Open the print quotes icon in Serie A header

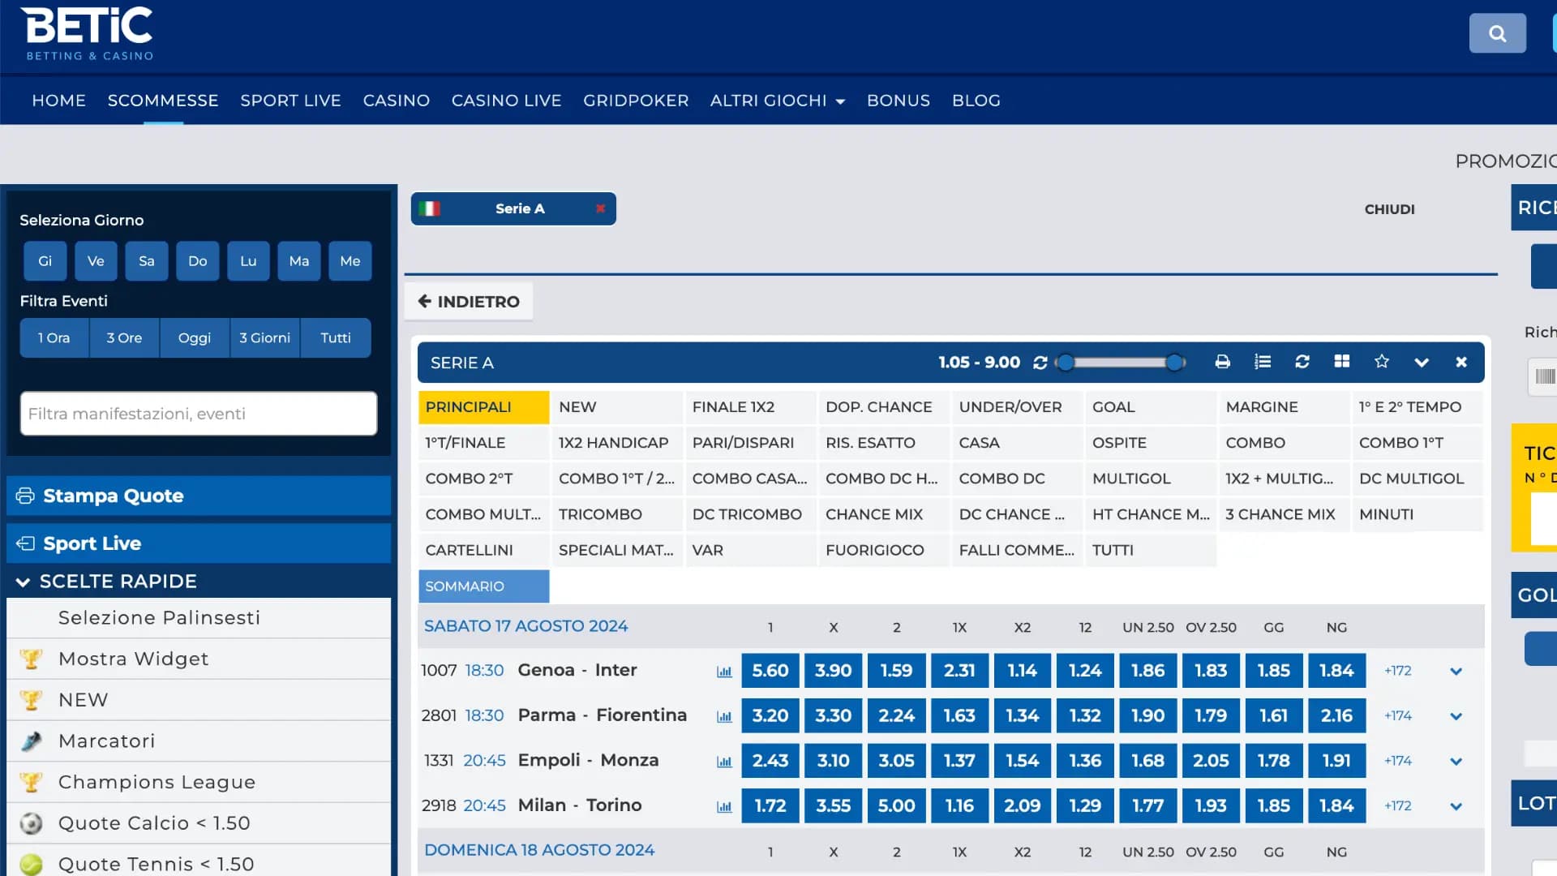click(x=1223, y=363)
